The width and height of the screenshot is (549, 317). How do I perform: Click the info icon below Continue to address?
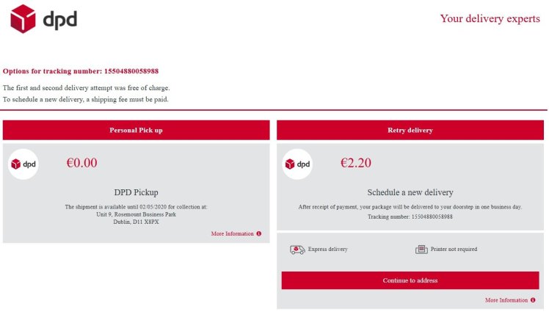pos(534,300)
